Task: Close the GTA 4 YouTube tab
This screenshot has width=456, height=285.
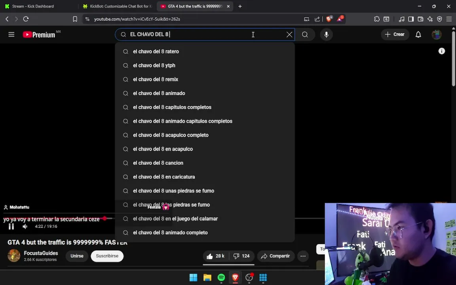Action: (228, 6)
